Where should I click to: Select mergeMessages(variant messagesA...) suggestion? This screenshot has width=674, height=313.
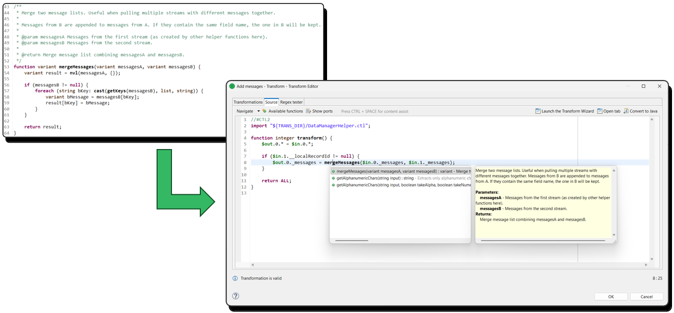(401, 171)
